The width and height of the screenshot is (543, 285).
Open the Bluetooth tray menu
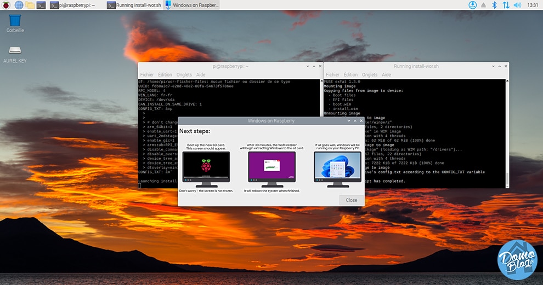[x=495, y=5]
